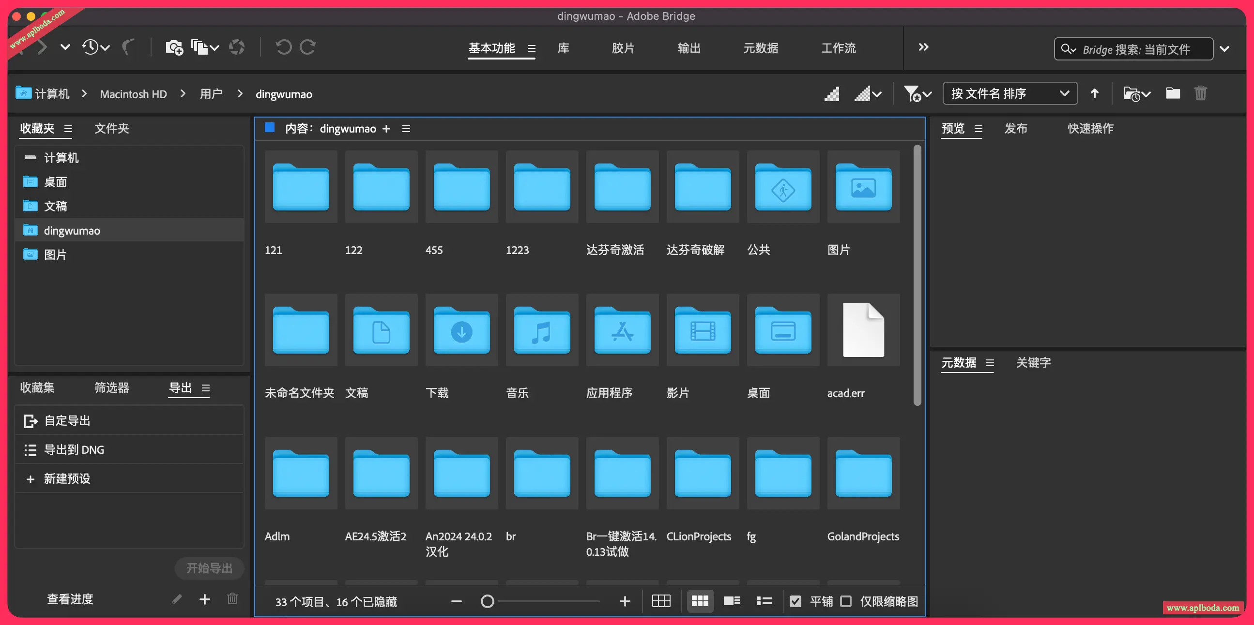The height and width of the screenshot is (625, 1254).
Task: Open the 按文件名排序 sort dropdown
Action: [1009, 93]
